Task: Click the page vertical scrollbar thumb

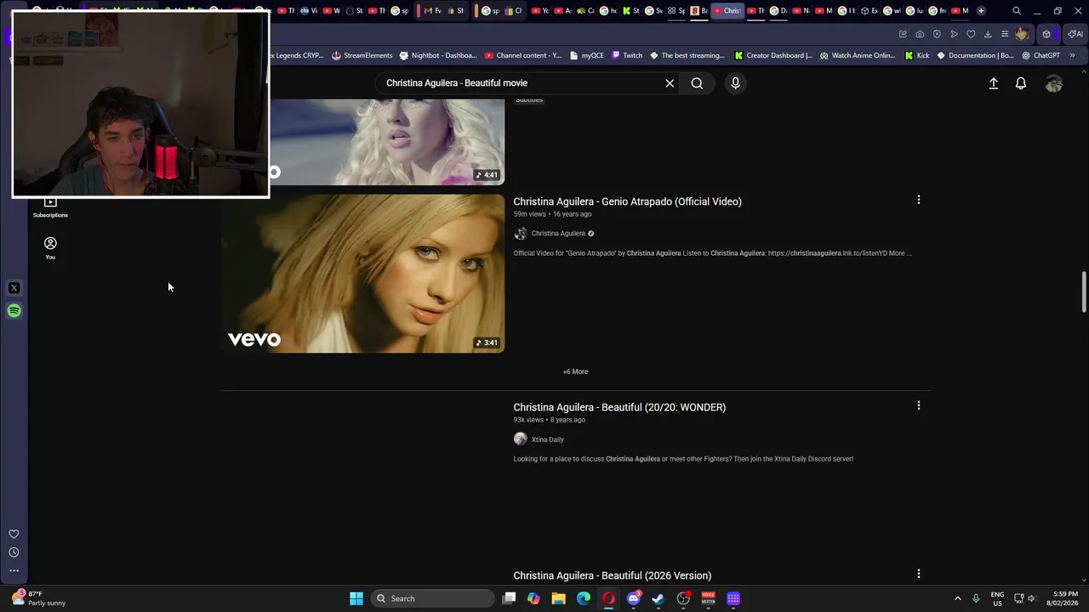Action: pyautogui.click(x=1084, y=292)
